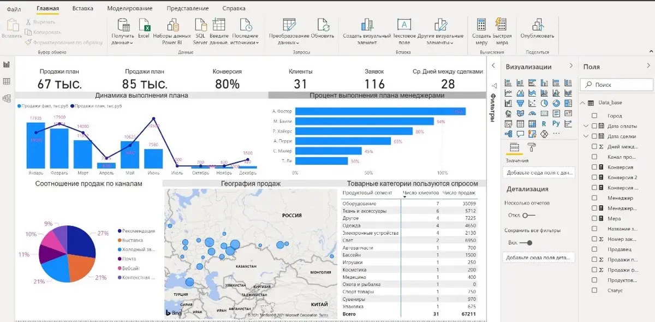Expand the Дата оплаты field hierarchy
Image resolution: width=655 pixels, height=322 pixels.
coord(586,126)
